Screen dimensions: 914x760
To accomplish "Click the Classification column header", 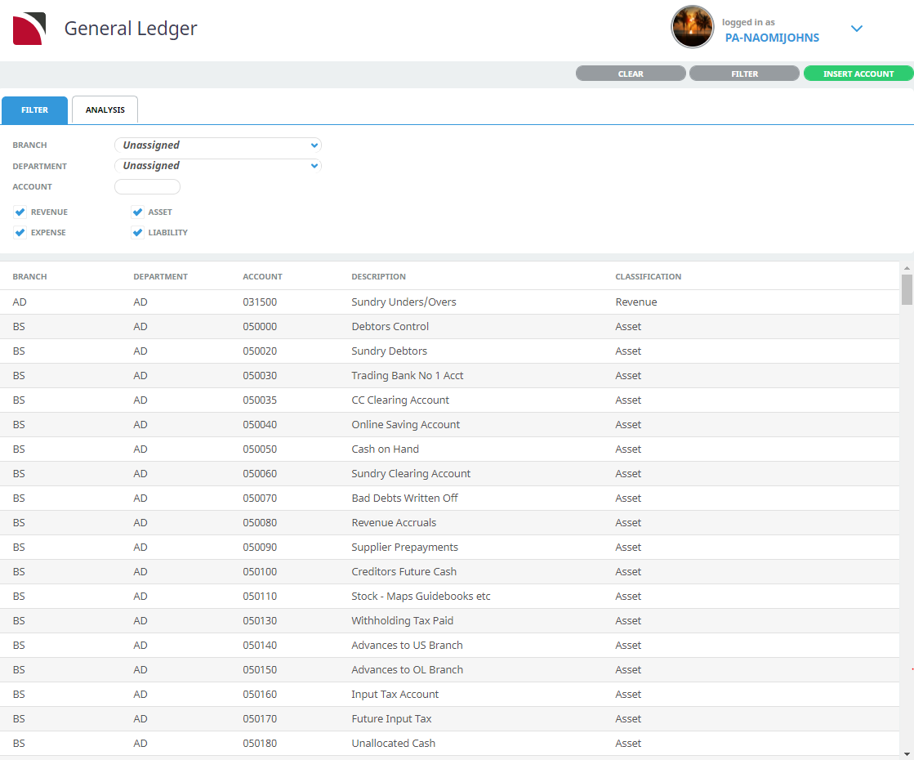I will point(648,277).
